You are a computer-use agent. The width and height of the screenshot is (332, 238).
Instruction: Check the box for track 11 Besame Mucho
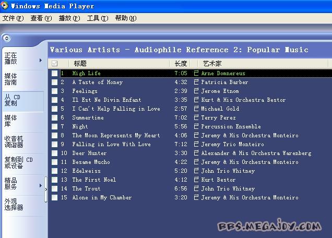54,162
